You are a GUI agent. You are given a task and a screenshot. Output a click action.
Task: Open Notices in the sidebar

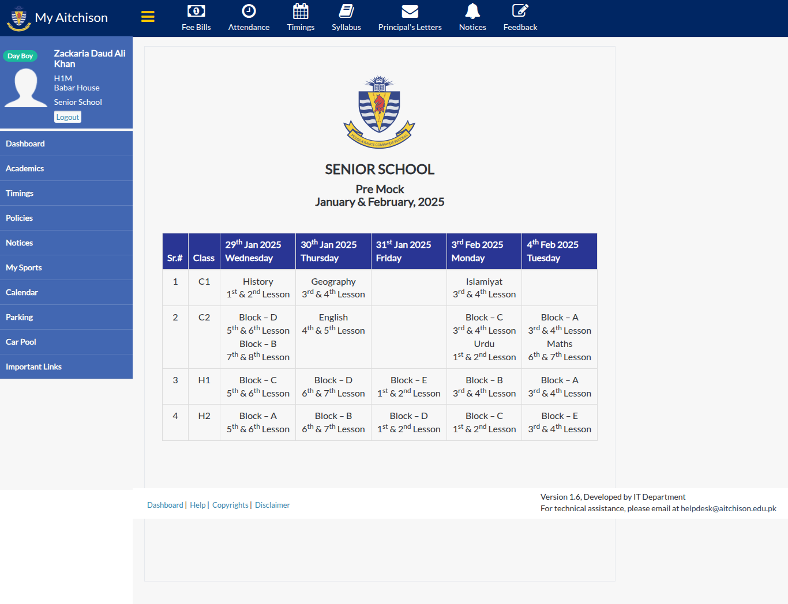pyautogui.click(x=66, y=243)
